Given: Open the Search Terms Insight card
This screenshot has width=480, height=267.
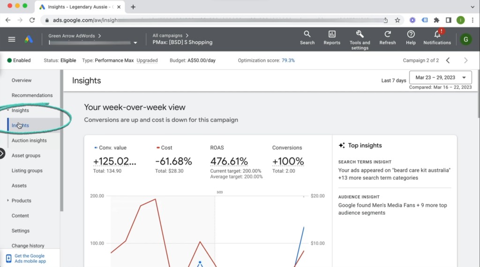Looking at the screenshot, I should [x=395, y=170].
